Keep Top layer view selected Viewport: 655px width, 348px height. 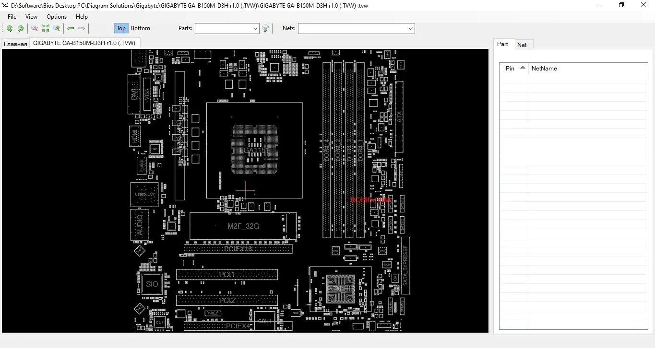(x=121, y=28)
